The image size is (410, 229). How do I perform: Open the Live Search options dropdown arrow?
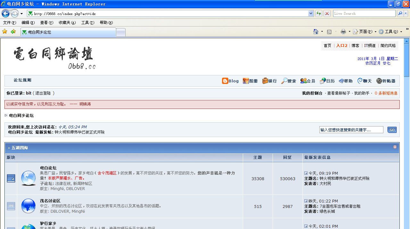point(406,13)
